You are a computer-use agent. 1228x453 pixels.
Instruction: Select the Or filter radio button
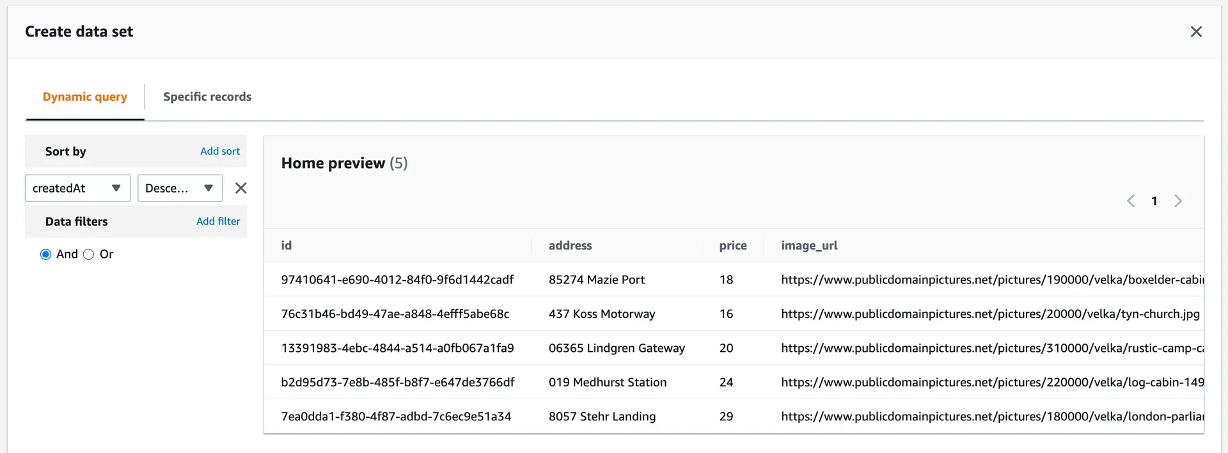[89, 254]
